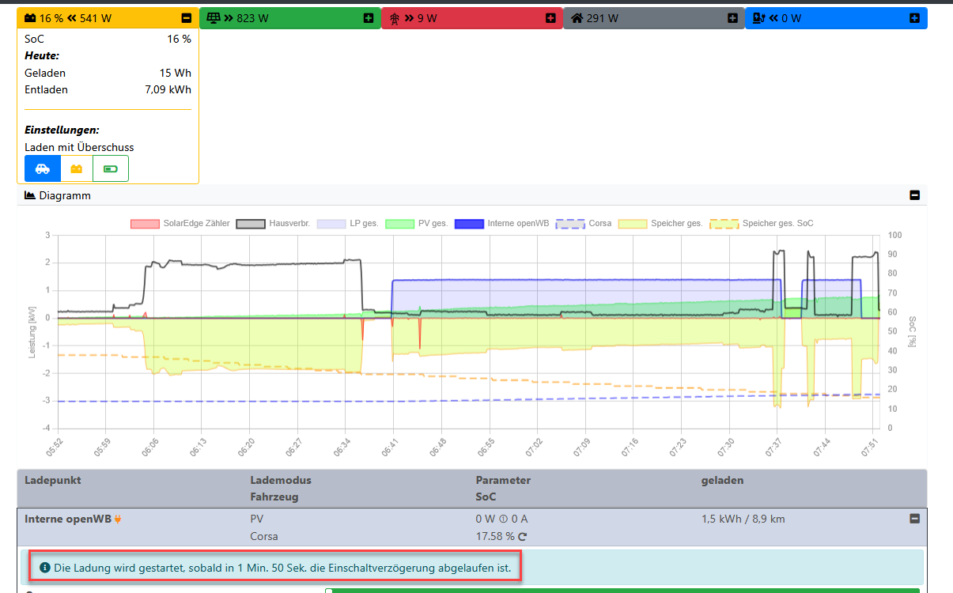Click the plug icon beside Interne openWB

118,519
